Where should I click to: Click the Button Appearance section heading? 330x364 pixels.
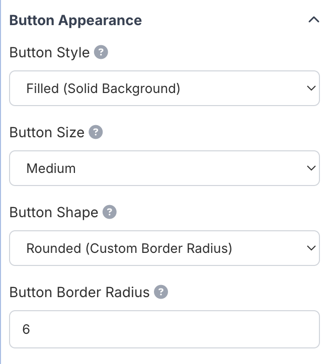75,21
